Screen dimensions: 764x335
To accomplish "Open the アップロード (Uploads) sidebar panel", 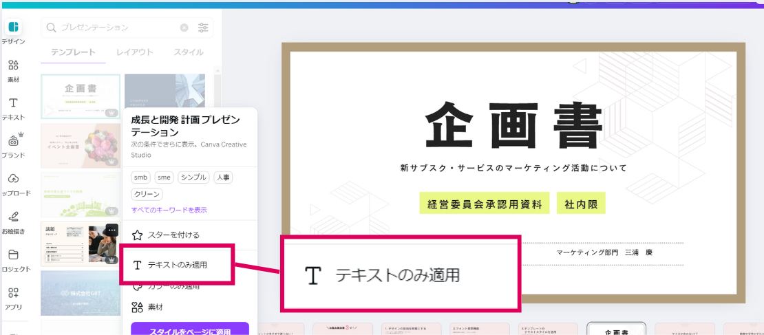I will (x=13, y=183).
